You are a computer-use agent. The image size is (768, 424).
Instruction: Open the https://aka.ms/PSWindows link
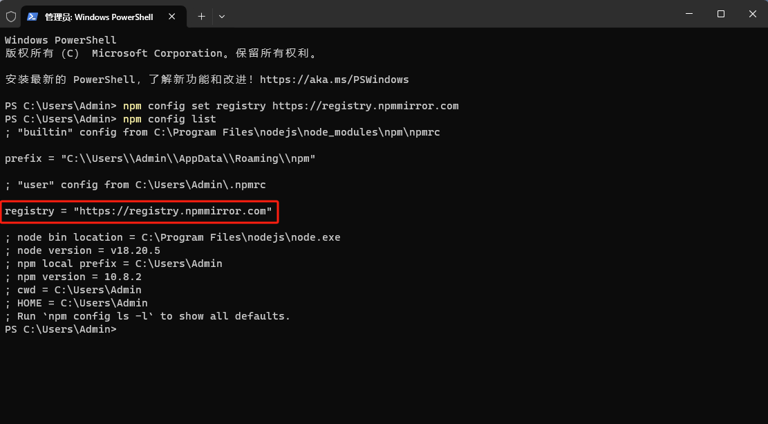(x=334, y=80)
